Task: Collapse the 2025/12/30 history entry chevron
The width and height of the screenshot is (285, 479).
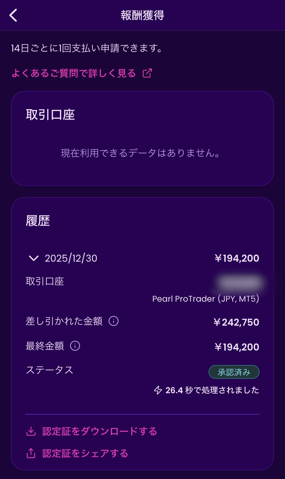Action: coord(34,258)
